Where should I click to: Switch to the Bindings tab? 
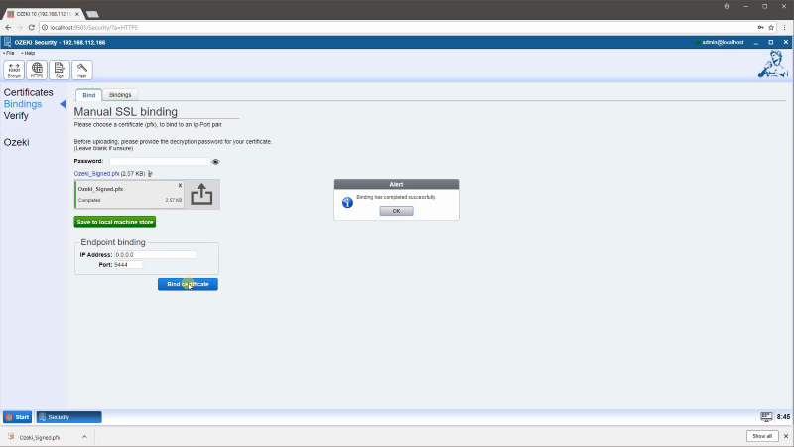120,95
